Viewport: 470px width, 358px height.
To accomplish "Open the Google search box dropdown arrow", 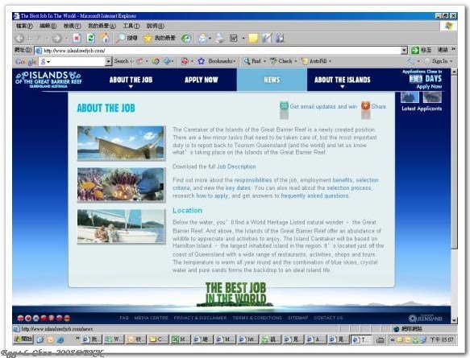I will coord(108,61).
